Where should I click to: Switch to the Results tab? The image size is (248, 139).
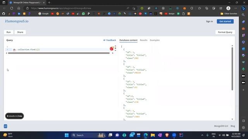click(143, 40)
